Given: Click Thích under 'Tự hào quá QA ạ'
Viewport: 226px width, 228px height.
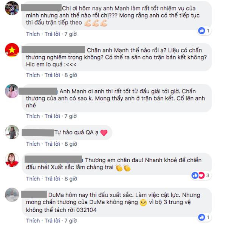Looking at the screenshot, I should (x=33, y=144).
